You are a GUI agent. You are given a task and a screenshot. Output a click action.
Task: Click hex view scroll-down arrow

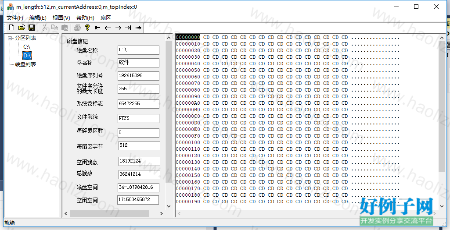(x=442, y=206)
